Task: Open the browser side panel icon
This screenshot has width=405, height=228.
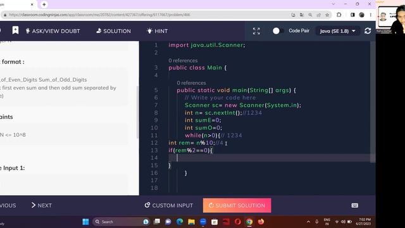Action: click(x=352, y=15)
